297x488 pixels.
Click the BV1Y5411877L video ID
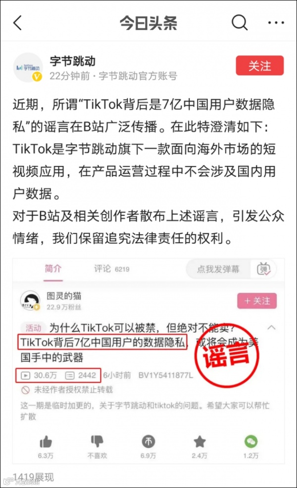click(165, 375)
